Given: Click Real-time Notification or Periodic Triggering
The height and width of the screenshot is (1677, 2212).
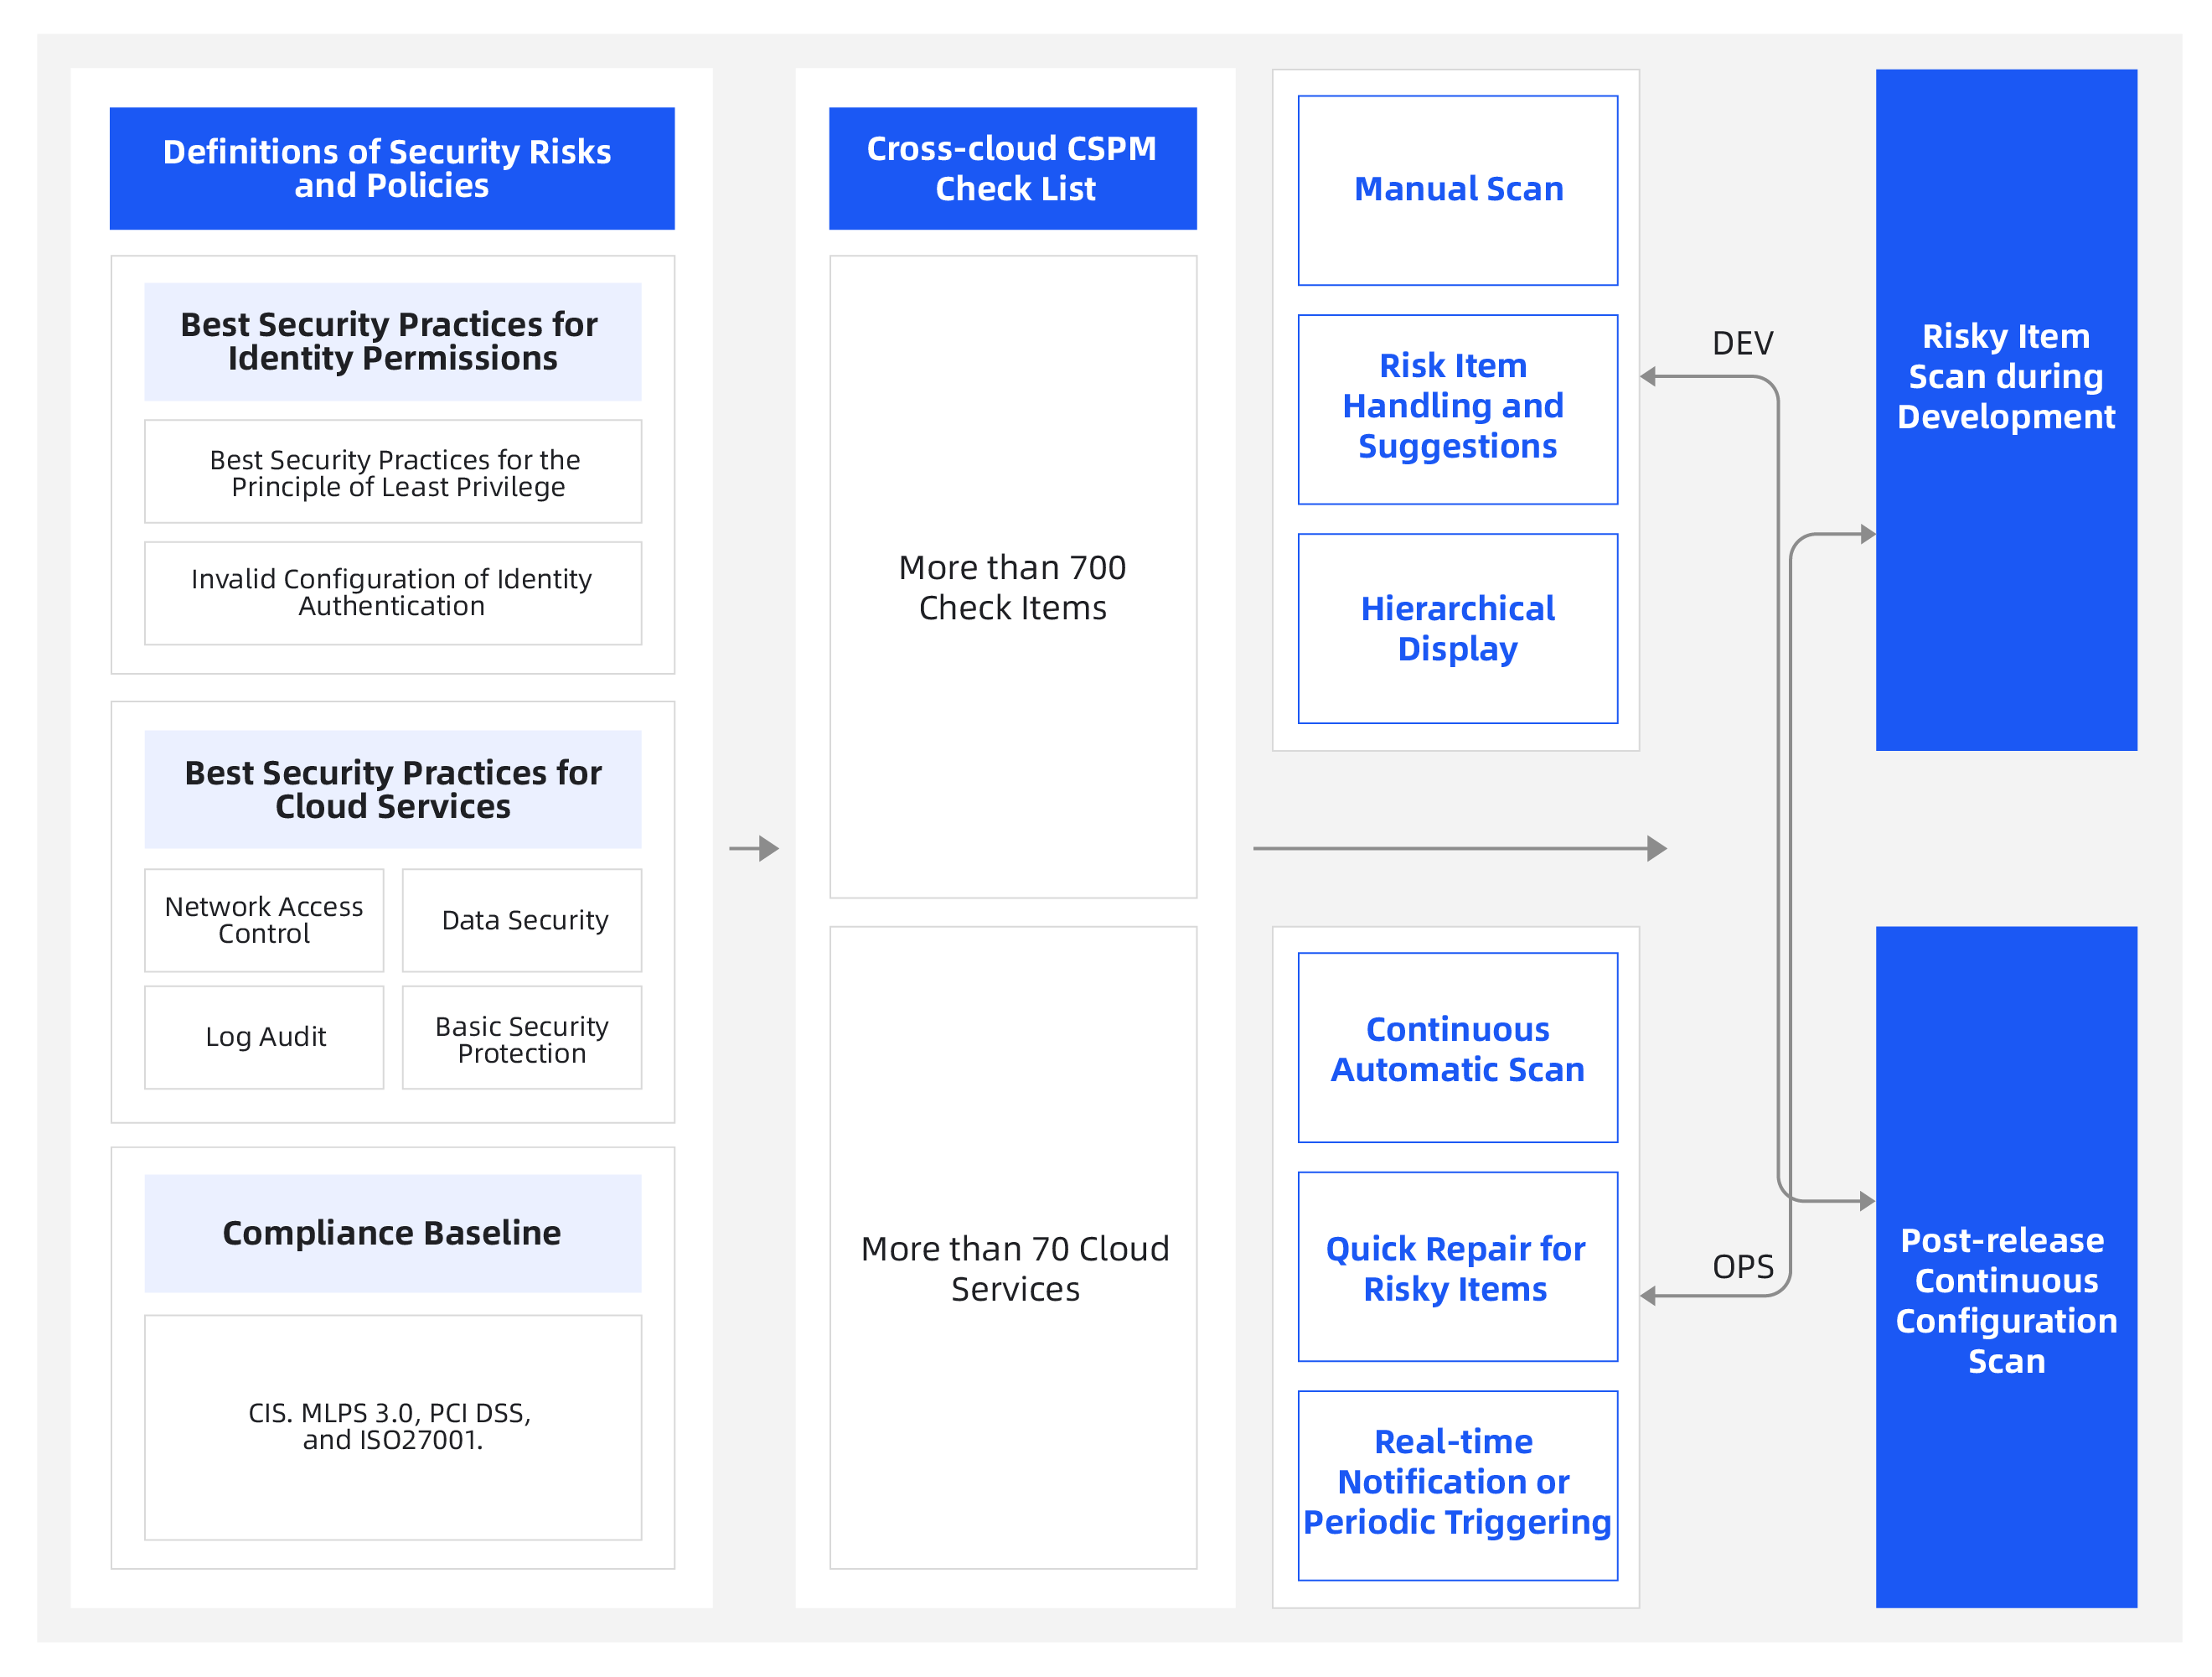Looking at the screenshot, I should (x=1457, y=1484).
